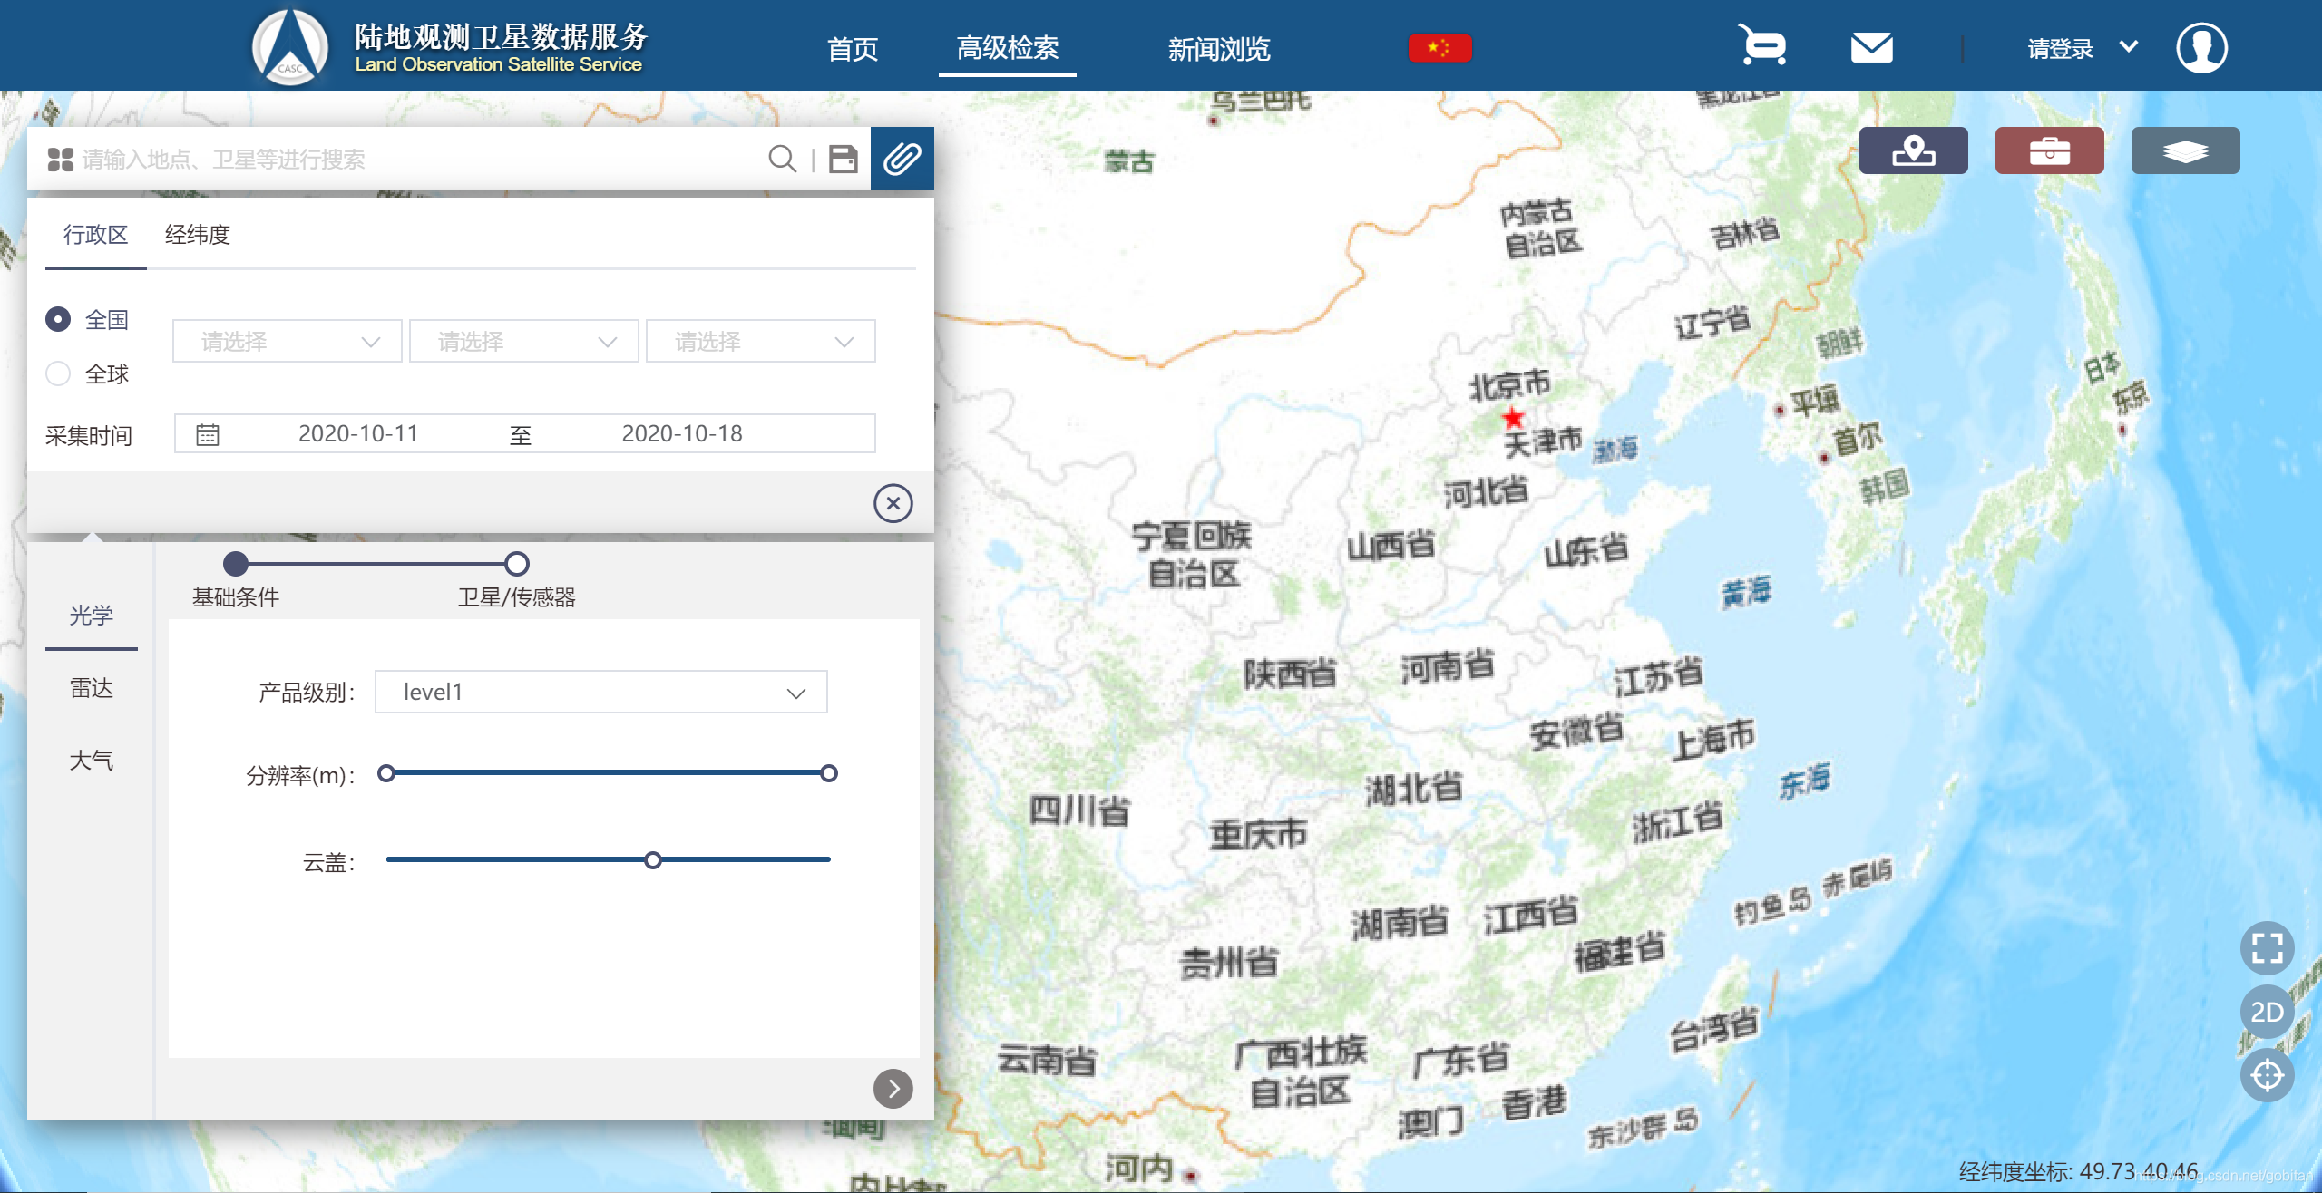Screen dimensions: 2322x1193
Task: Open the map layers button
Action: point(2184,150)
